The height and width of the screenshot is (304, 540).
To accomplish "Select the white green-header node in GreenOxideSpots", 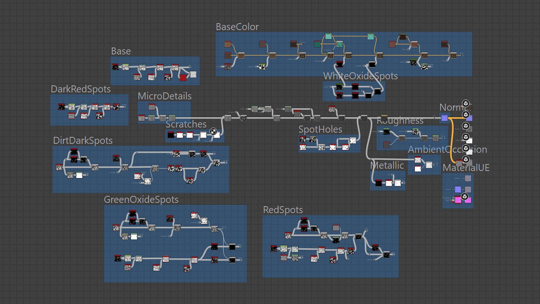I will point(134,236).
